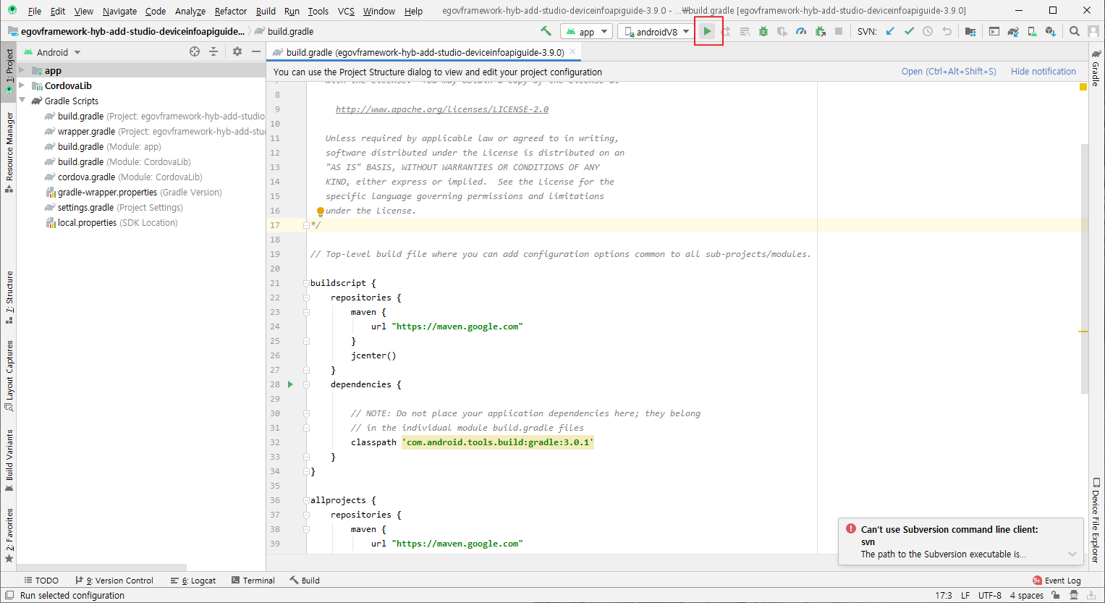Viewport: 1105px width, 603px height.
Task: Expand the CordovaLib module tree node
Action: coord(22,85)
